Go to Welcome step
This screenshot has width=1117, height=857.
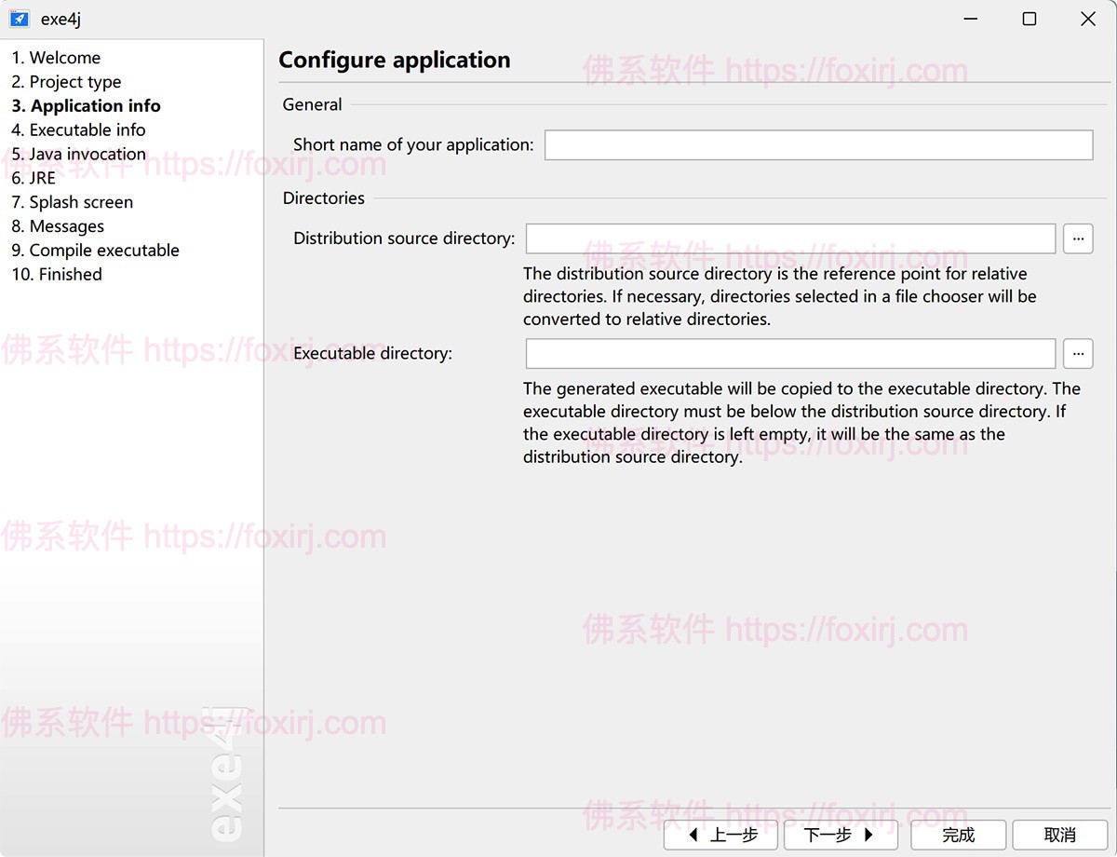click(56, 58)
